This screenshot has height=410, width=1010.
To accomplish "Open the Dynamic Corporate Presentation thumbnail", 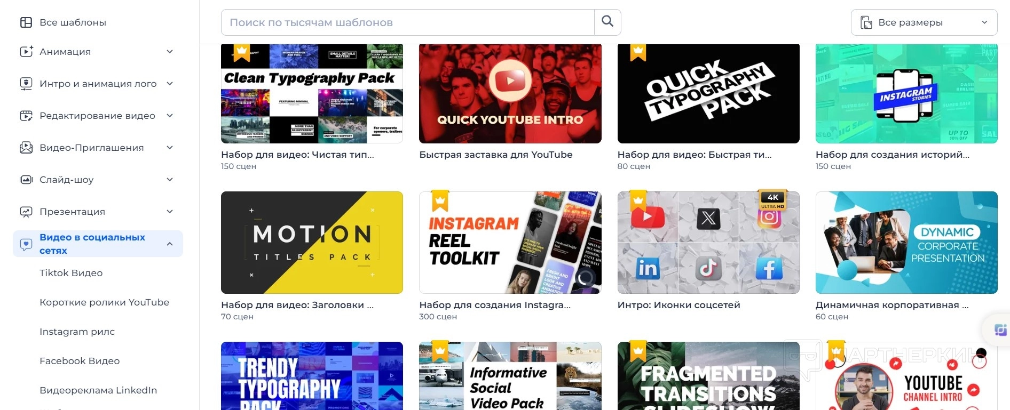I will tap(906, 243).
